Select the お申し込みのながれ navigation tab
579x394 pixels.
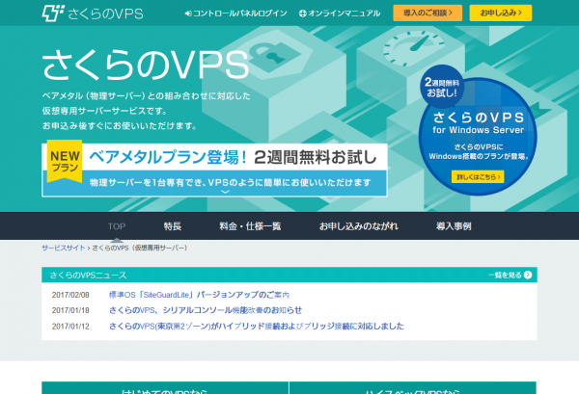click(x=359, y=226)
